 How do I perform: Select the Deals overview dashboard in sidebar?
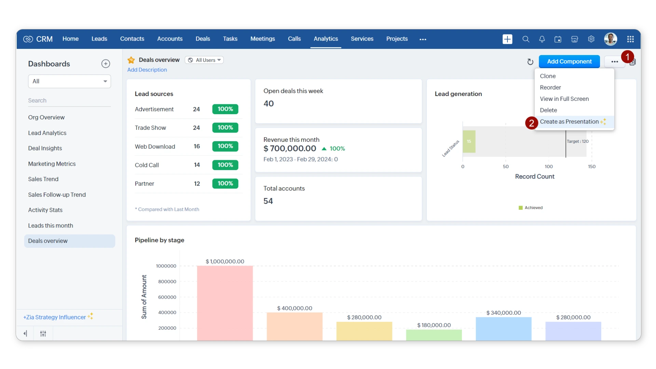tap(48, 241)
